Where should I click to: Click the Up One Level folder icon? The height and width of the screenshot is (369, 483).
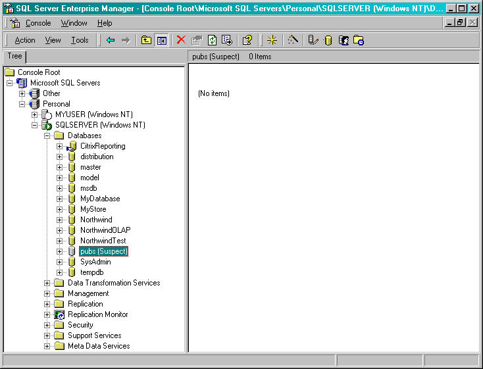pos(147,40)
